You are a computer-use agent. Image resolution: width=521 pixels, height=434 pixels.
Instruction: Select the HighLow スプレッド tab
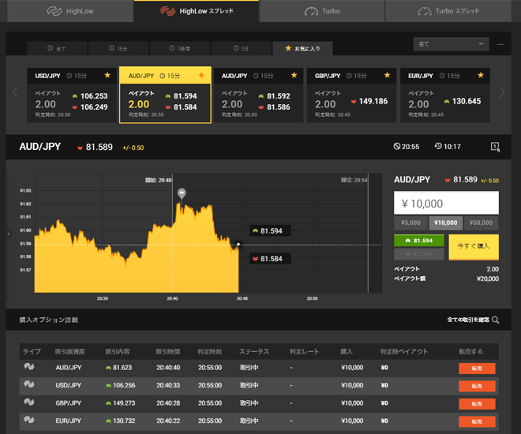click(x=197, y=11)
